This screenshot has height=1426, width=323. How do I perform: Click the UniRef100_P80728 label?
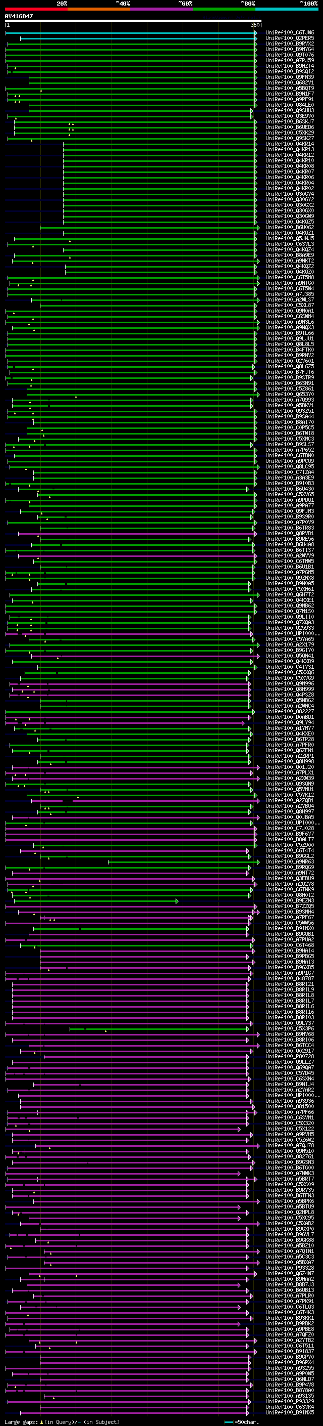pyautogui.click(x=290, y=1056)
